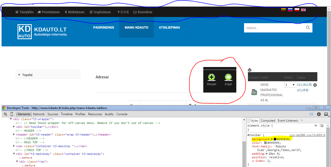Image resolution: width=331 pixels, height=167 pixels.
Task: Open css-be280.css source link
Action: (307, 135)
